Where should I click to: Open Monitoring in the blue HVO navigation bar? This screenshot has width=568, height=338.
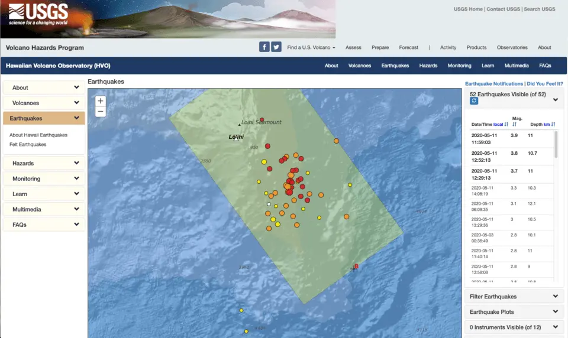tap(459, 66)
